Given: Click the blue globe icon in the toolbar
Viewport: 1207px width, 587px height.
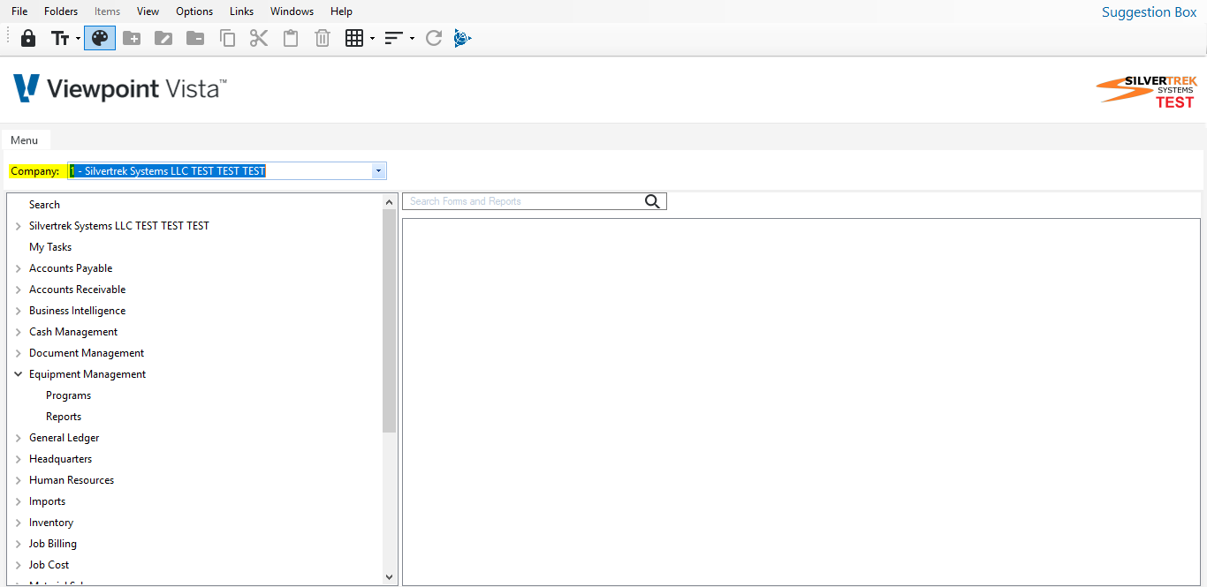Looking at the screenshot, I should tap(463, 38).
